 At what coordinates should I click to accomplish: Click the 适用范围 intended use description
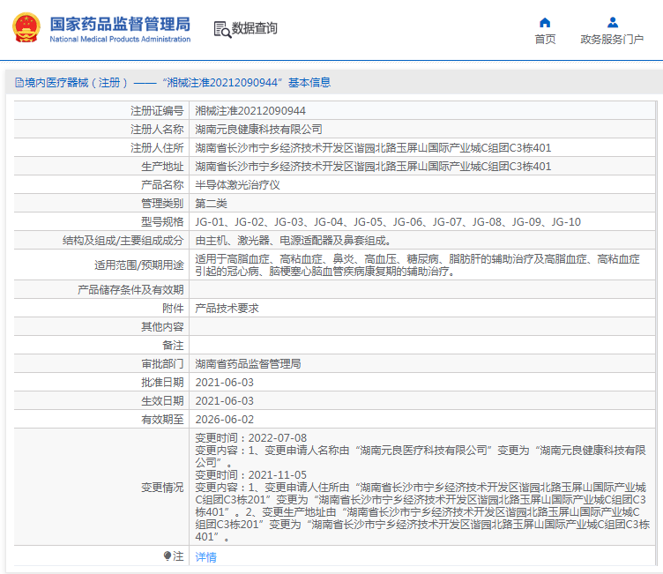coord(417,265)
